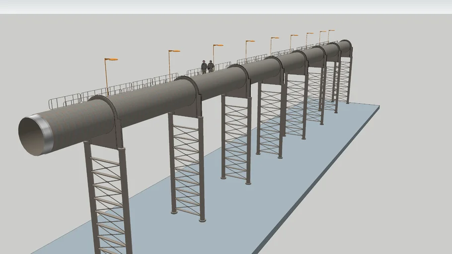Select the right human figure on the walkway
Image resolution: width=452 pixels, height=254 pixels.
coord(211,66)
